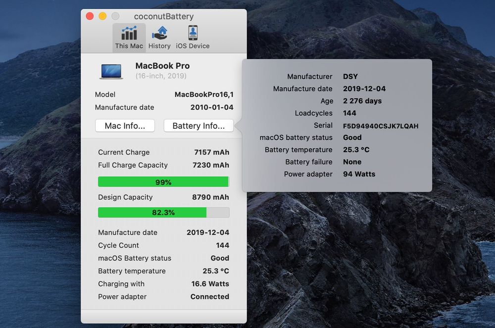The height and width of the screenshot is (328, 495).
Task: Click the iOS Device tab label
Action: pyautogui.click(x=193, y=46)
